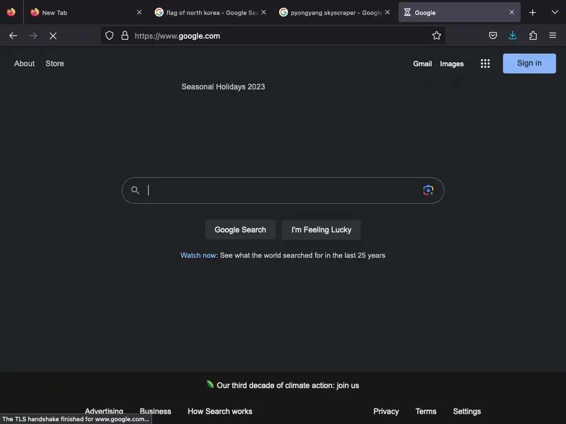The width and height of the screenshot is (566, 424).
Task: Close the active Google tab
Action: tap(511, 12)
